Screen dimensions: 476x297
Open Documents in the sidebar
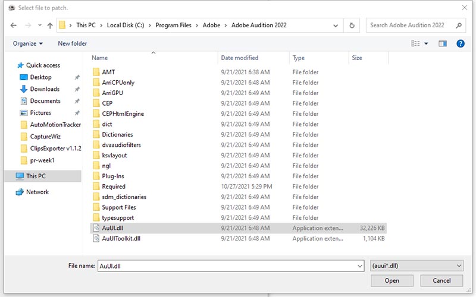click(45, 101)
